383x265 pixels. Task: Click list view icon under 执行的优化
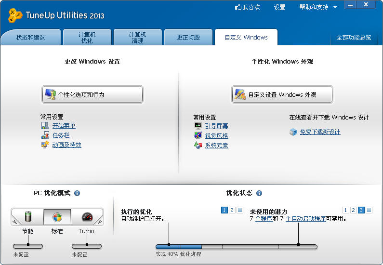[240, 210]
